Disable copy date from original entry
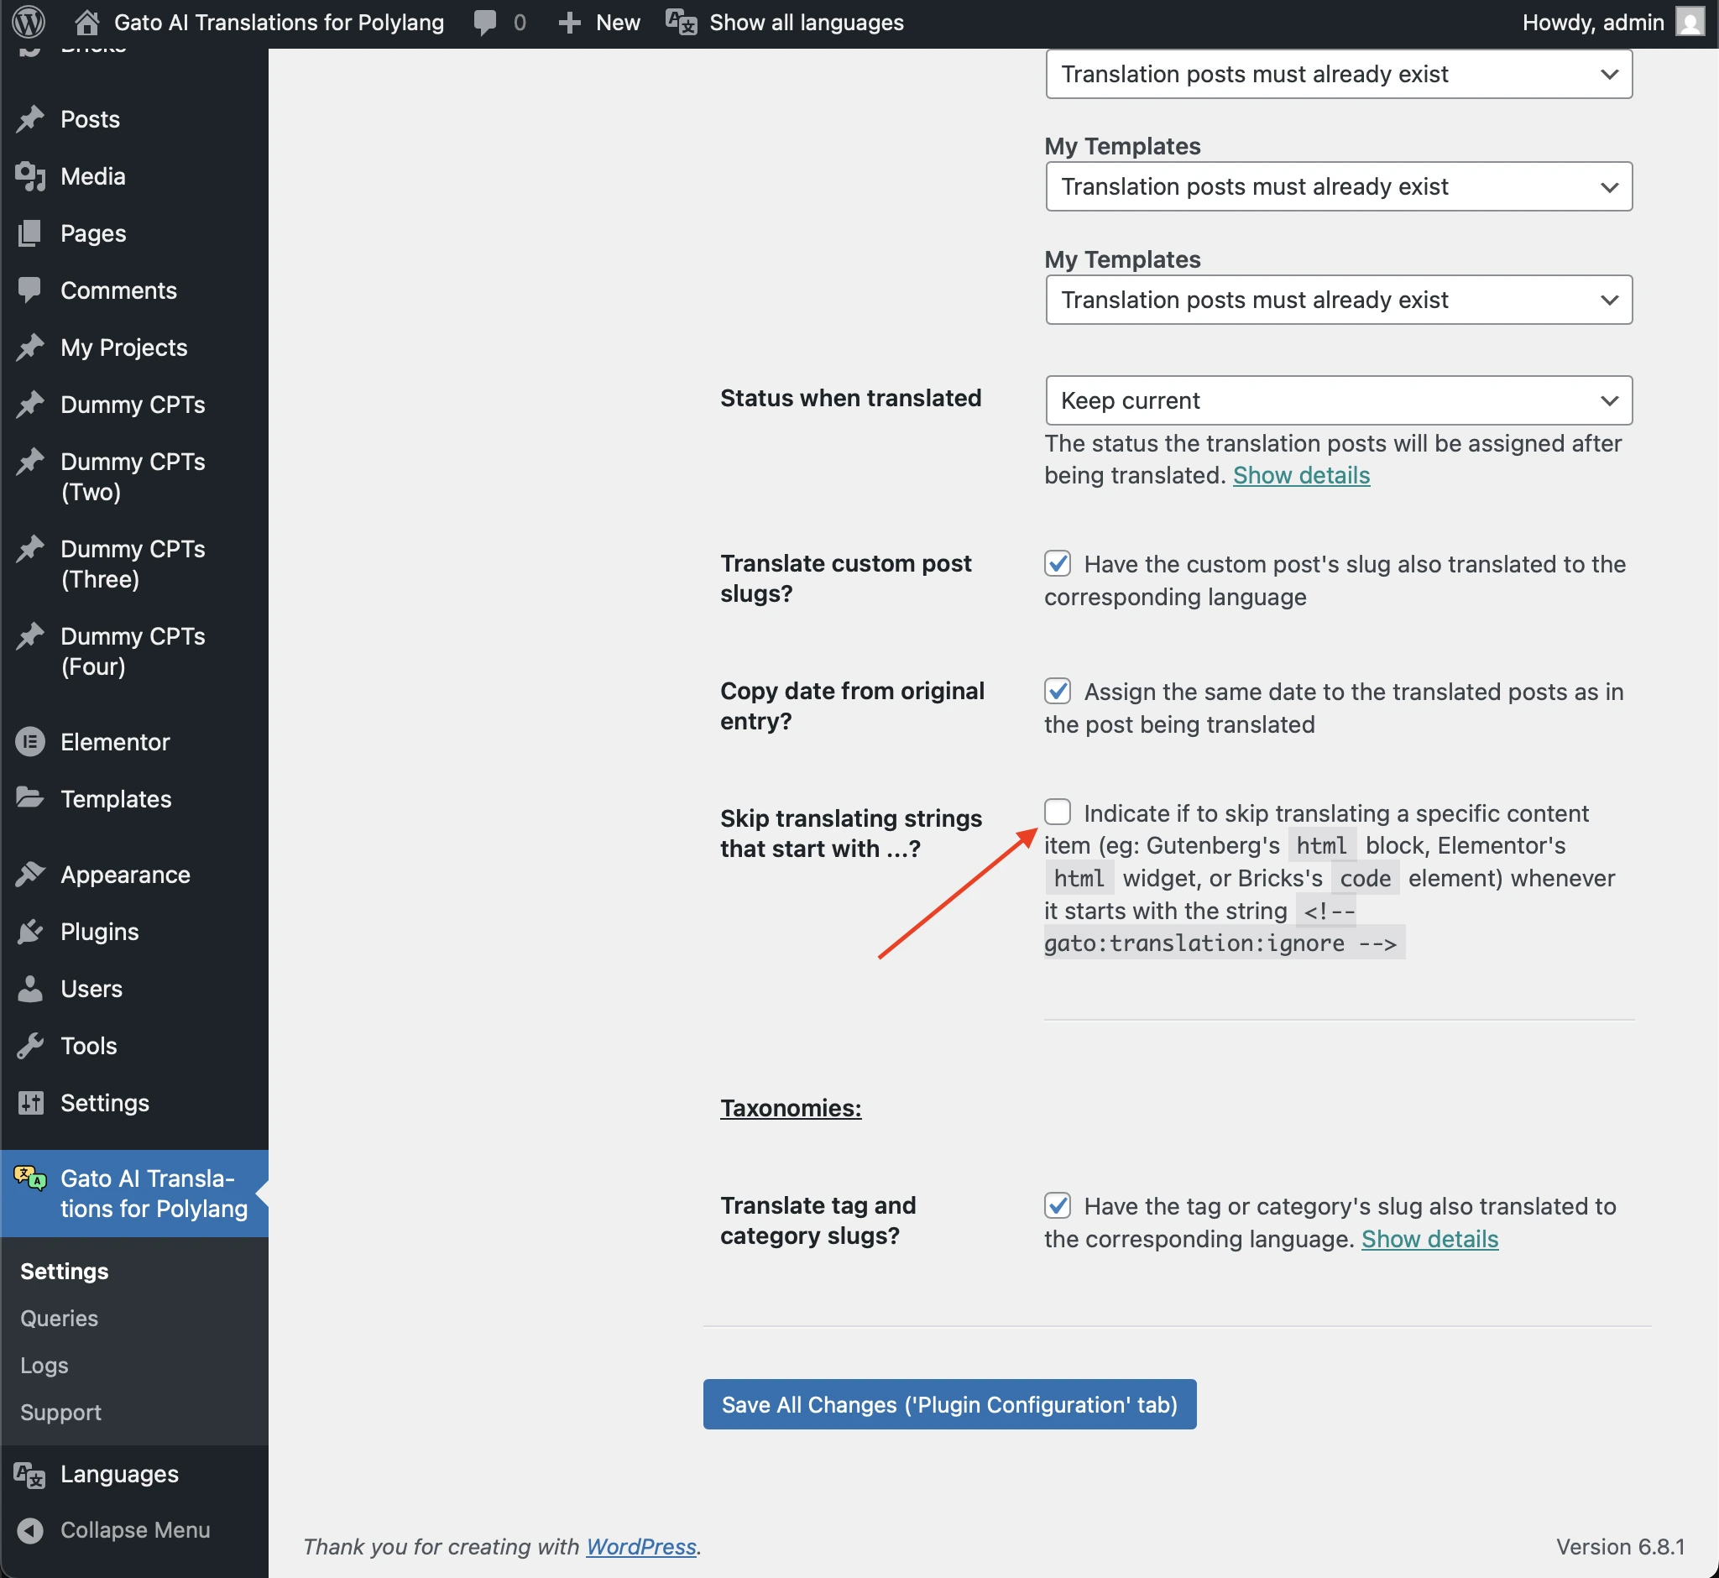The width and height of the screenshot is (1719, 1578). (1058, 691)
